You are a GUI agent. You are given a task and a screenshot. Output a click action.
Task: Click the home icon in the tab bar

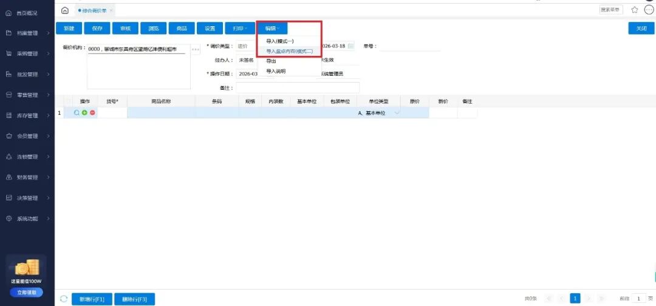click(x=65, y=10)
